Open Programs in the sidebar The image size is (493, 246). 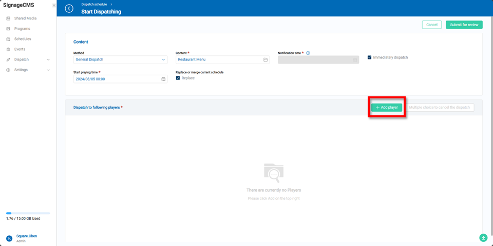pyautogui.click(x=22, y=29)
